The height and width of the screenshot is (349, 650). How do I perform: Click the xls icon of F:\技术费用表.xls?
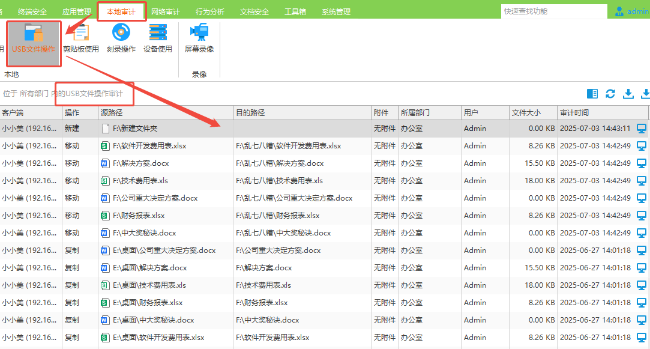pyautogui.click(x=105, y=181)
